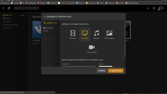The height and width of the screenshot is (94, 167).
Task: Click the ОТМЕНА button
Action: 102,71
